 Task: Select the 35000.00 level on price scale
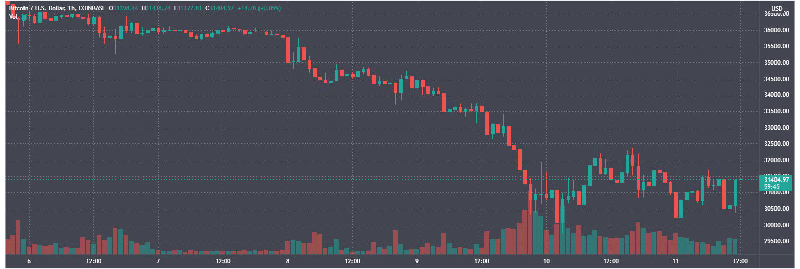(777, 63)
